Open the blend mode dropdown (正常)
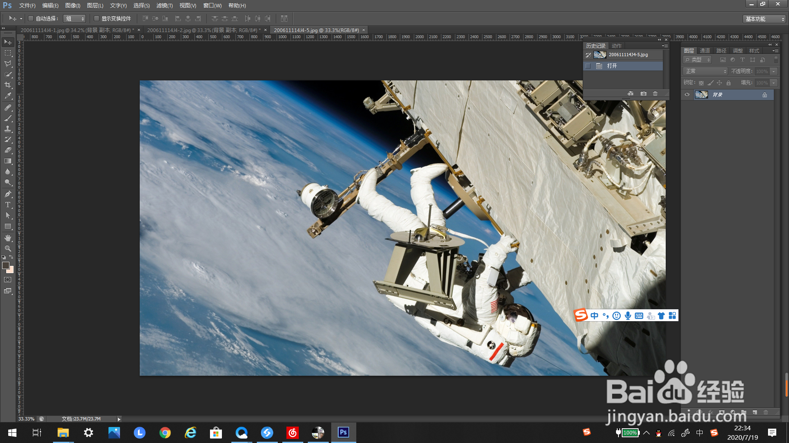The width and height of the screenshot is (789, 443). [x=705, y=71]
